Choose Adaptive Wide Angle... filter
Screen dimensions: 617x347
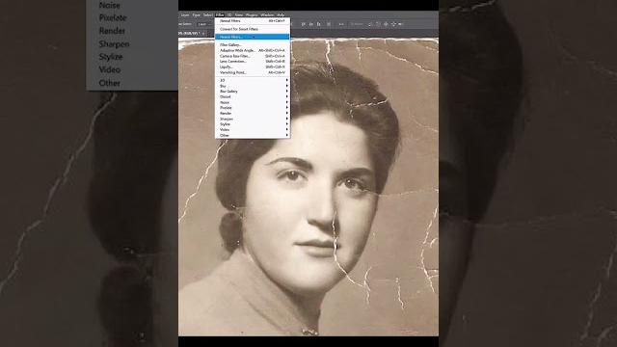(x=253, y=50)
